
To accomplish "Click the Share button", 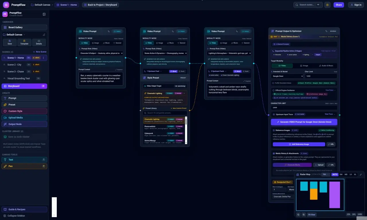I will tap(339, 5).
